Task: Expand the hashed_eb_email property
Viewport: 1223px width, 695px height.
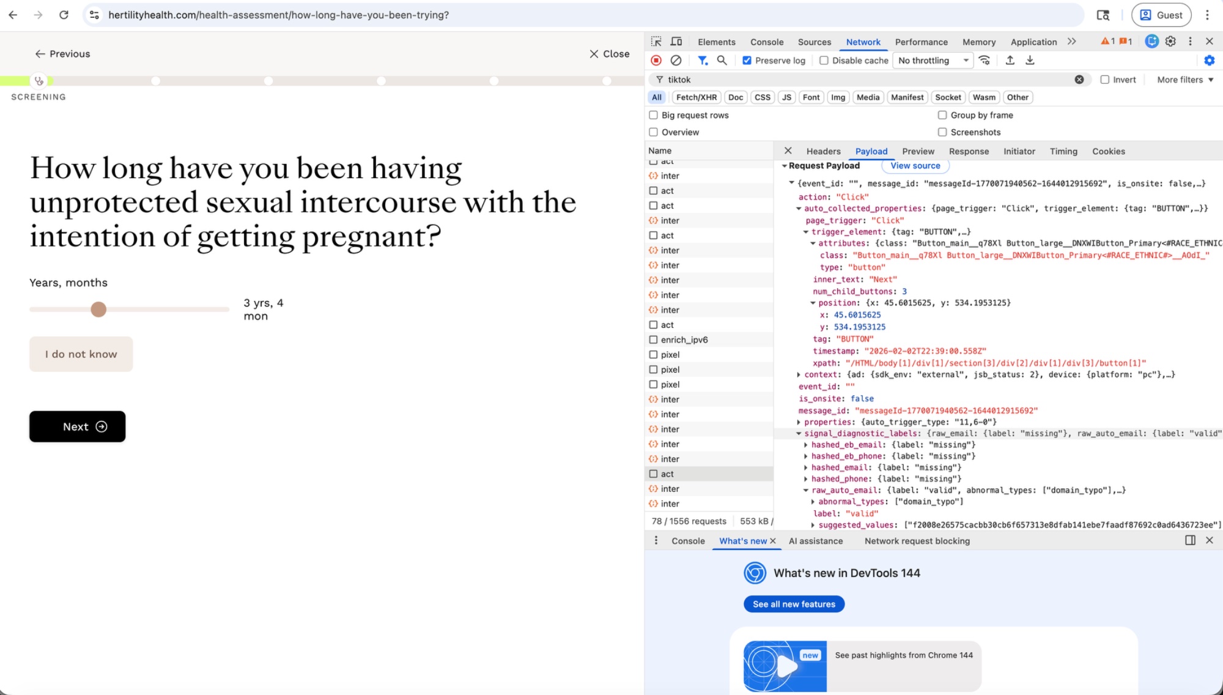Action: pyautogui.click(x=807, y=445)
